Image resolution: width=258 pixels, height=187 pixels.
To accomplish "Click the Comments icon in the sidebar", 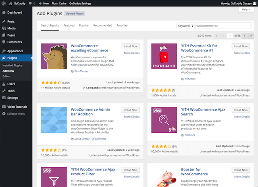I will pos(4,42).
